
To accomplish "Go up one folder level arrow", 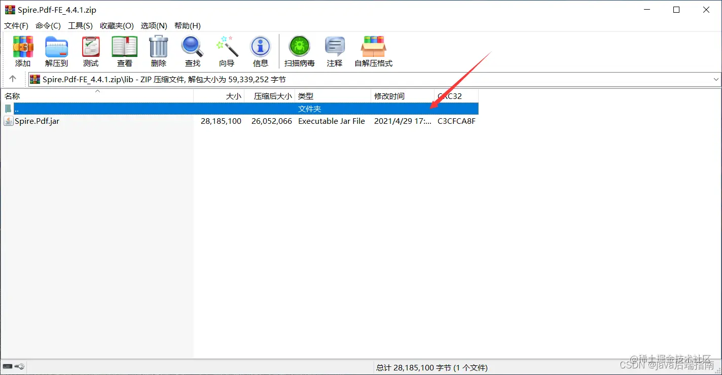I will [x=13, y=79].
